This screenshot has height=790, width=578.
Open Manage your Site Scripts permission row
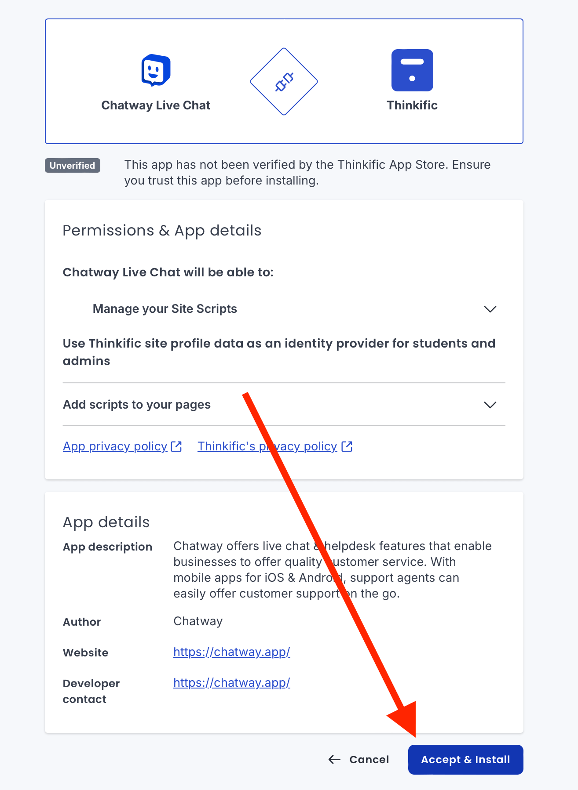point(284,309)
